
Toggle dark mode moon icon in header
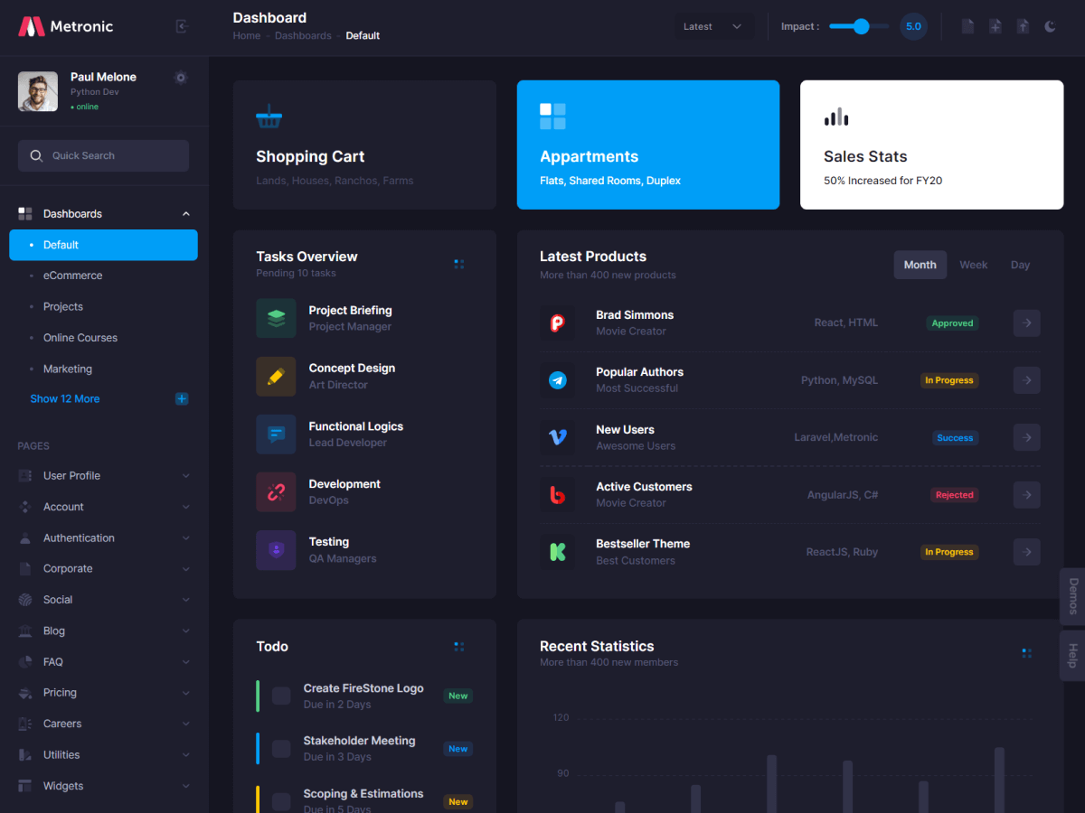tap(1050, 27)
